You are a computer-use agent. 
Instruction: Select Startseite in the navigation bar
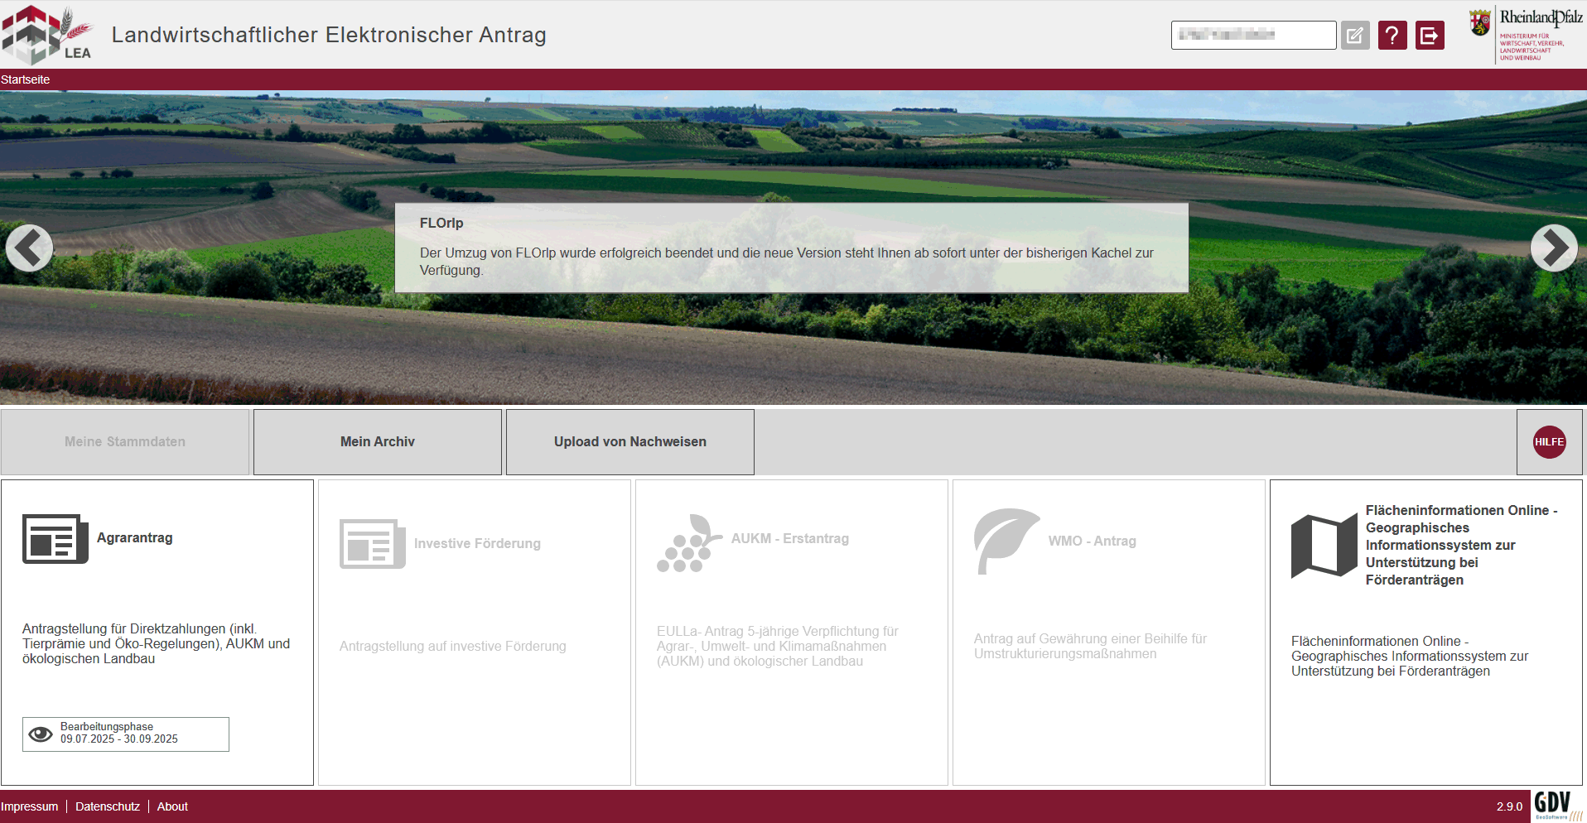pyautogui.click(x=26, y=79)
